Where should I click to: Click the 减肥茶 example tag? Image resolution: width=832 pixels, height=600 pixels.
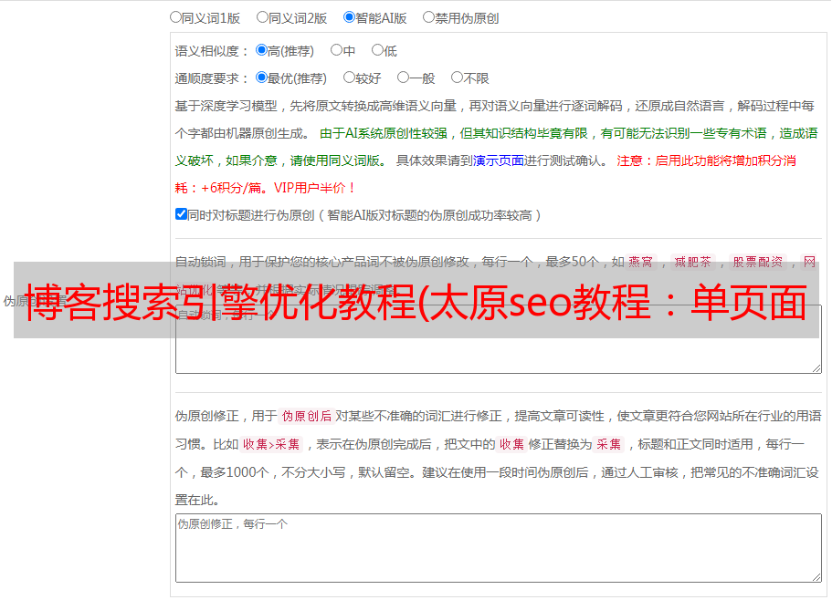(x=693, y=262)
